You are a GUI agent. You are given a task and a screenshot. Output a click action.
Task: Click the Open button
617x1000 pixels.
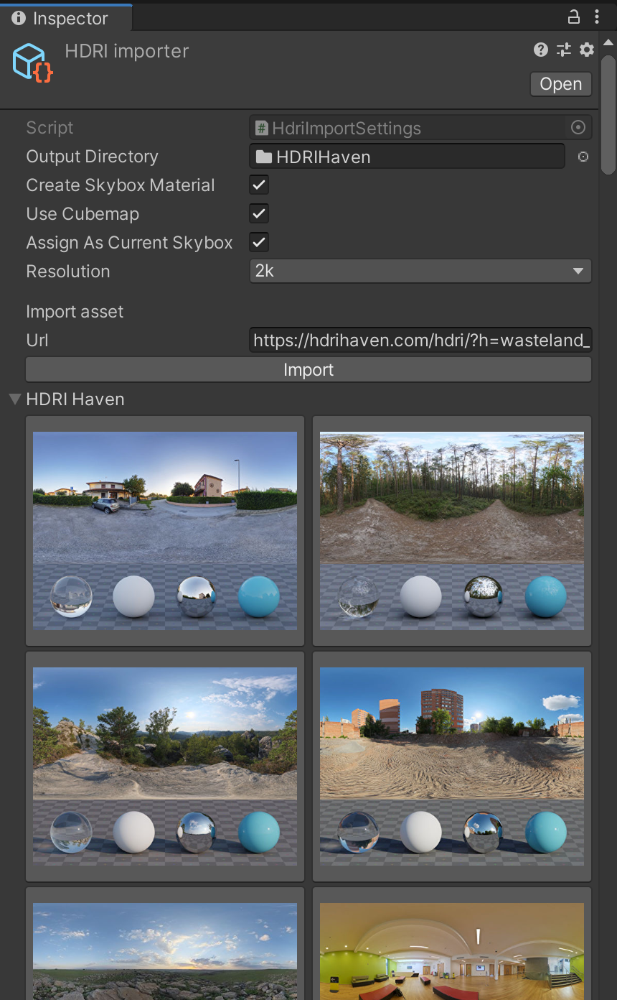(x=561, y=84)
